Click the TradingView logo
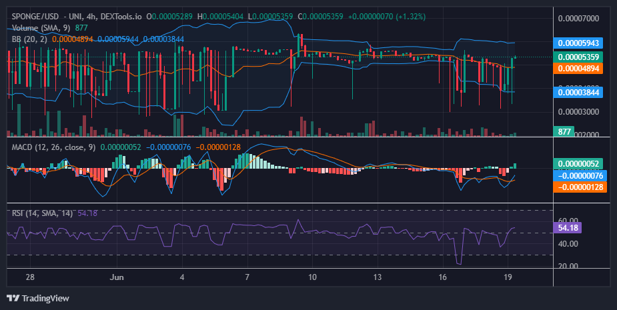The width and height of the screenshot is (617, 310). [38, 298]
